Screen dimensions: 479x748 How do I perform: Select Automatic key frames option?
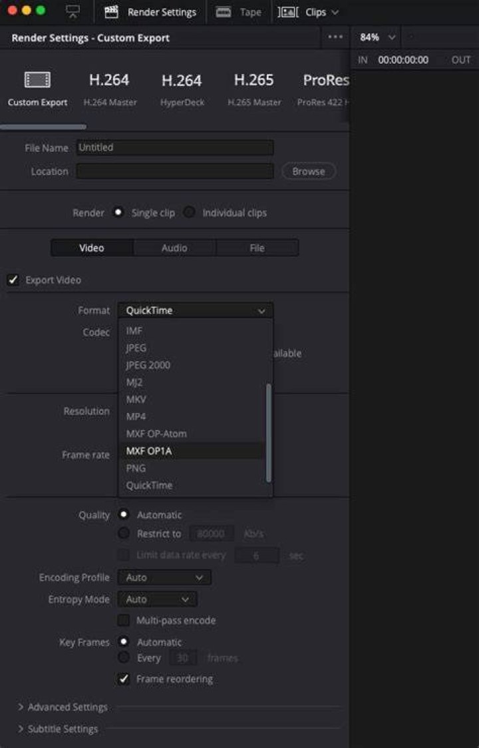(x=124, y=641)
